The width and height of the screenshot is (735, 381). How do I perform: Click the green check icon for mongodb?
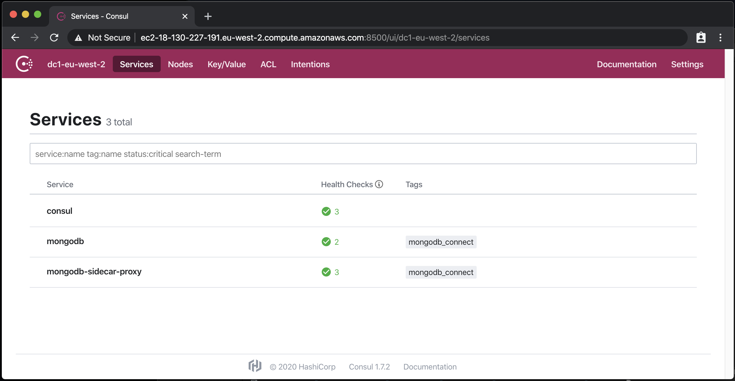coord(326,242)
